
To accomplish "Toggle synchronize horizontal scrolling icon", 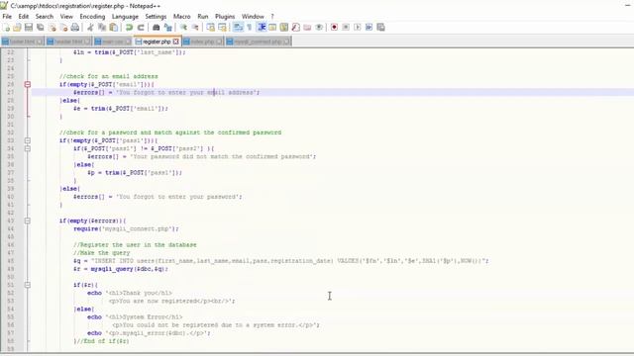I will click(x=222, y=28).
